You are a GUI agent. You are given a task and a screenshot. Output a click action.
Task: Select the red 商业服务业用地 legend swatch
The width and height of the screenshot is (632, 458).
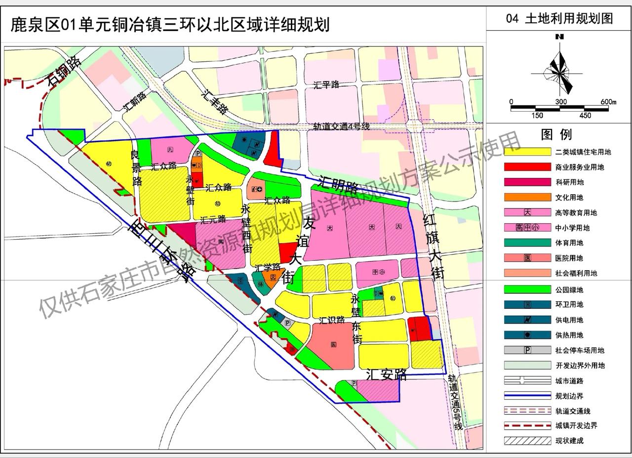(527, 167)
